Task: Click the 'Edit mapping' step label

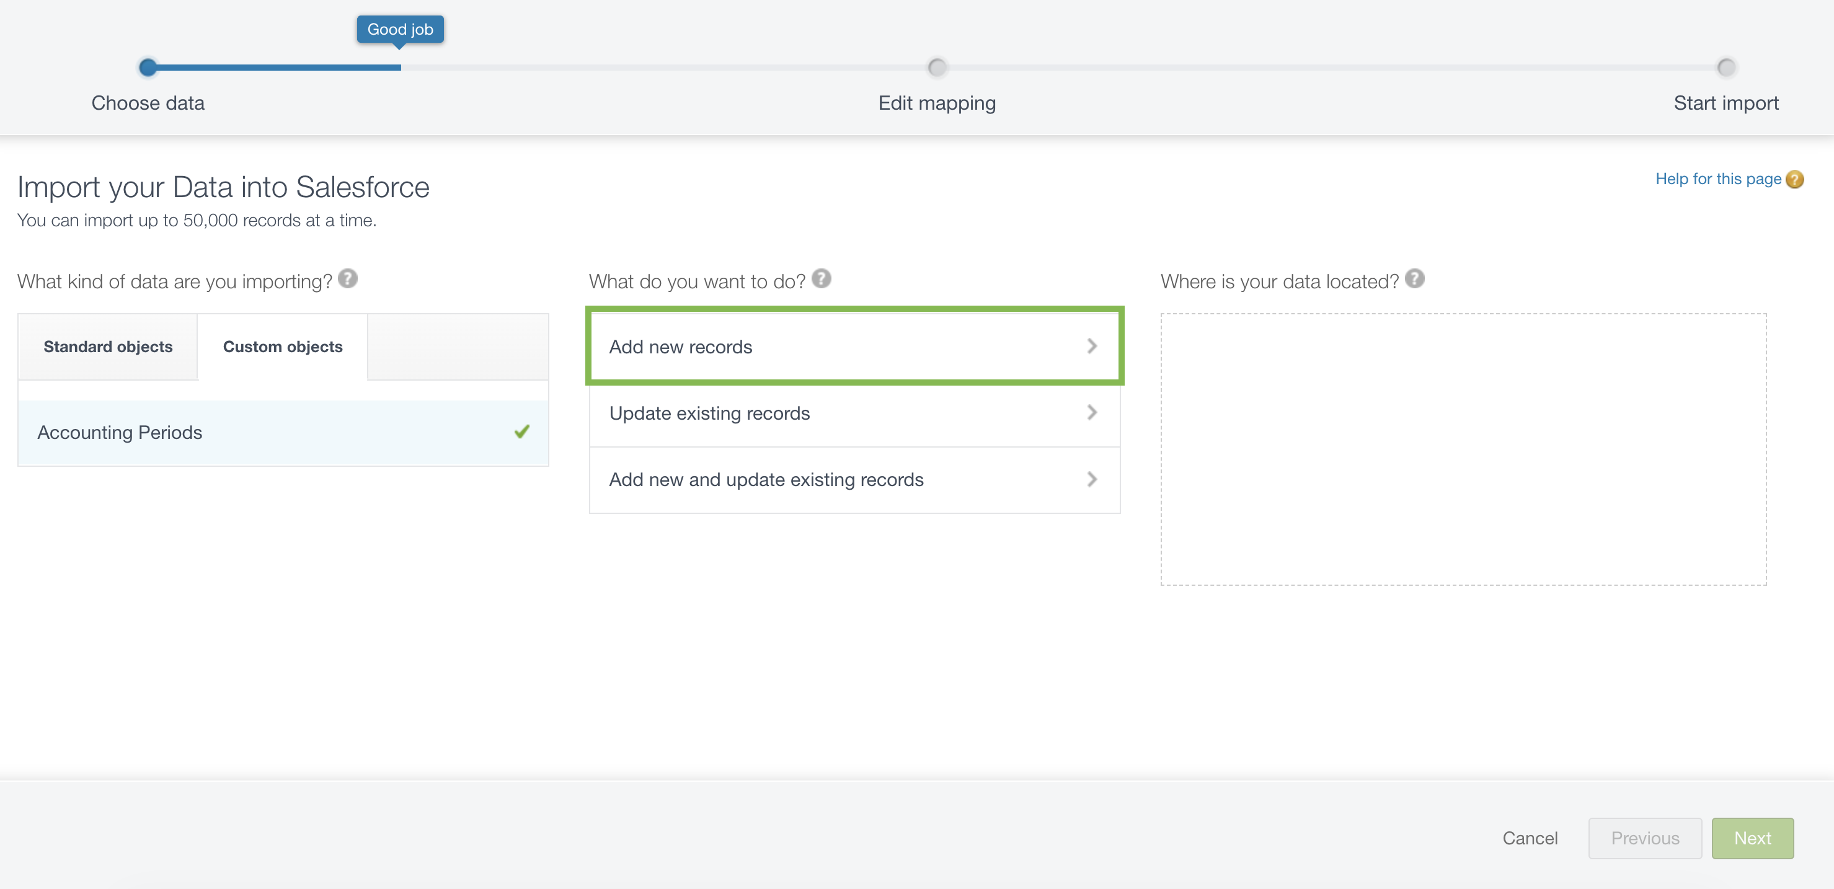Action: pos(937,103)
